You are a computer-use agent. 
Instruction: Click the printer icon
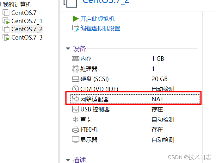[76, 130]
